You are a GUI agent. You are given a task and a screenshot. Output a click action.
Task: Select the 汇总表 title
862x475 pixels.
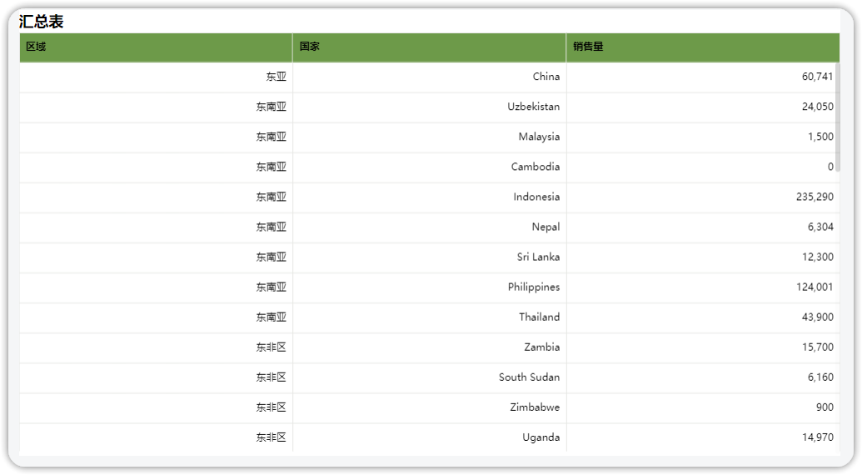click(x=42, y=22)
